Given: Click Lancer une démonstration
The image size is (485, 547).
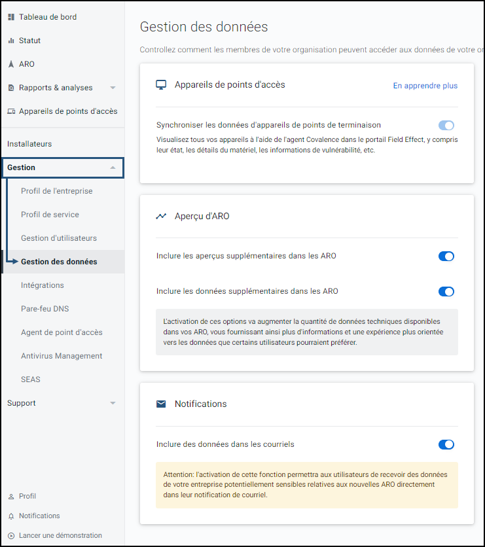Looking at the screenshot, I should 60,535.
